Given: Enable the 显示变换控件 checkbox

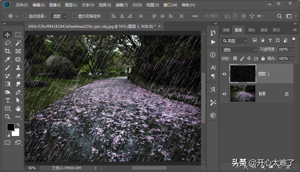Looking at the screenshot, I should [75, 16].
